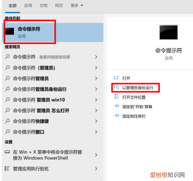Viewport: 193px width, 181px height.
Task: Click 命令提示符窗口 suggestion text
Action: point(29,132)
